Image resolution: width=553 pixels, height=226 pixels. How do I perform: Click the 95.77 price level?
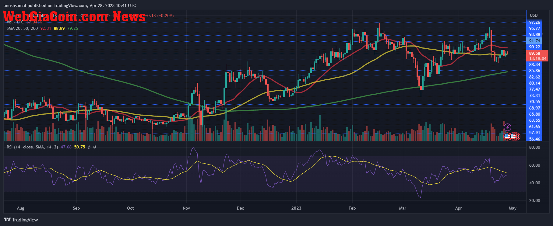coord(535,28)
